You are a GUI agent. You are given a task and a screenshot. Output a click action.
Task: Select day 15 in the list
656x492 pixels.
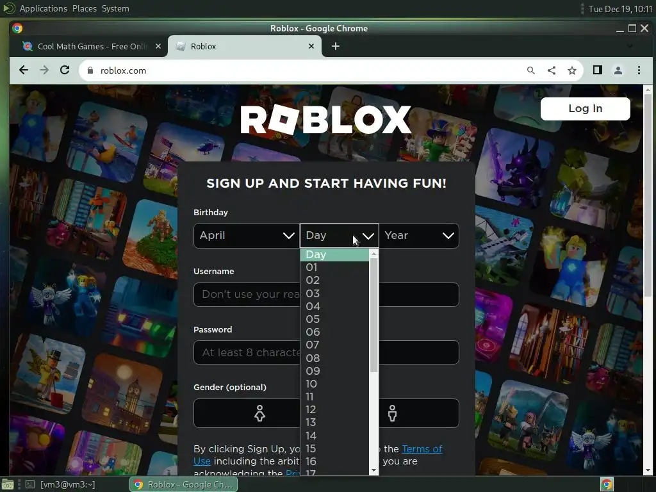pyautogui.click(x=334, y=448)
